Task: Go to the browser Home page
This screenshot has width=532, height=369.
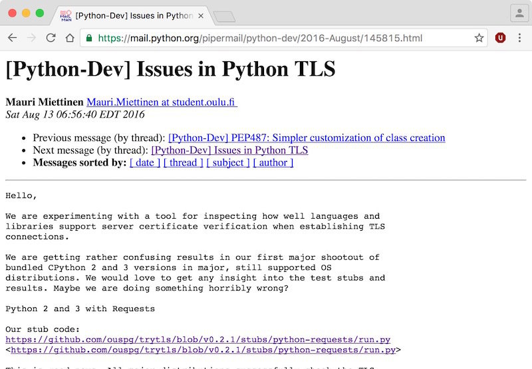Action: [x=70, y=38]
